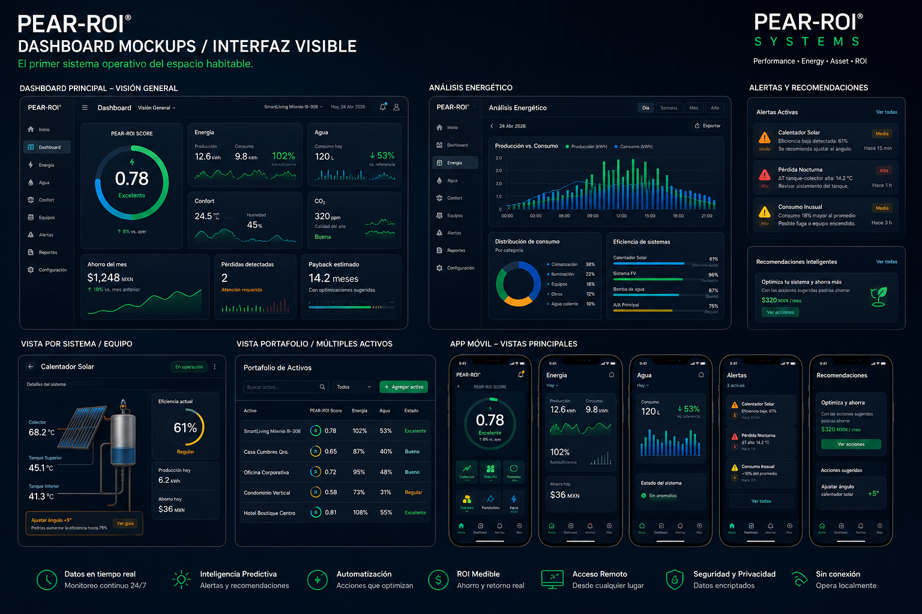
Task: Tap Dashboard in the Energía phone's bottom bar
Action: (570, 528)
